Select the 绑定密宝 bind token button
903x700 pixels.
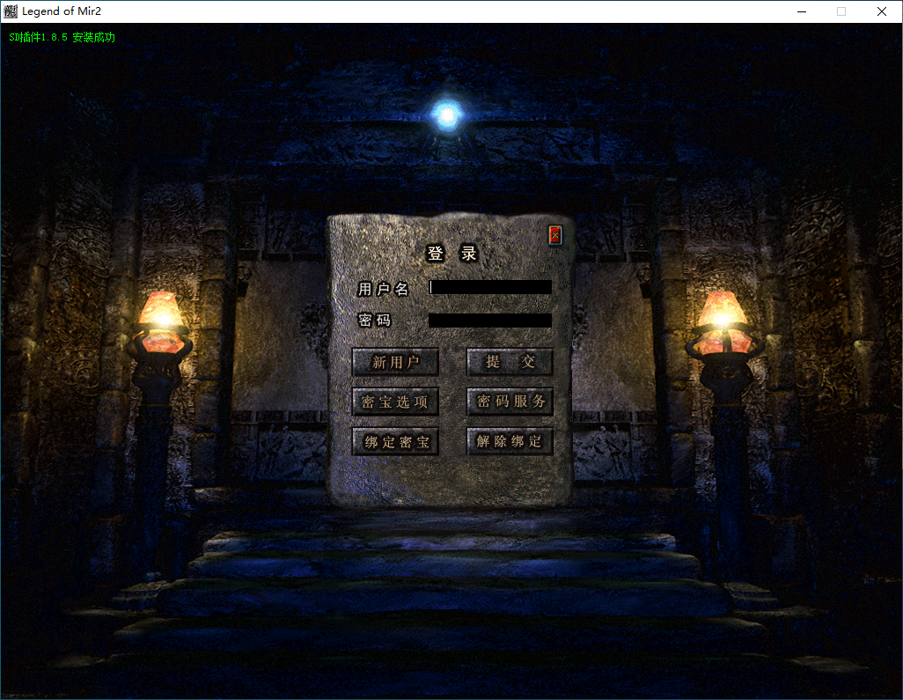point(395,441)
